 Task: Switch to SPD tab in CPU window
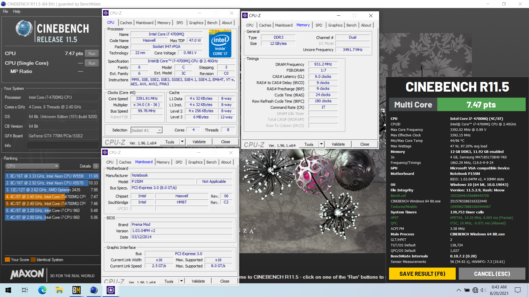(x=180, y=23)
